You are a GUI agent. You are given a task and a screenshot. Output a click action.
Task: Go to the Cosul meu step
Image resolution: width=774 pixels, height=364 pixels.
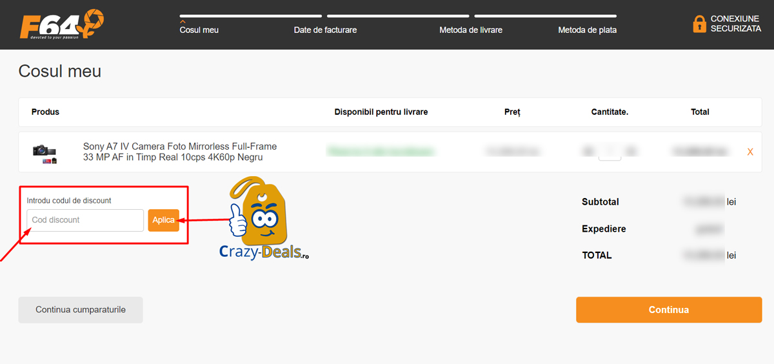(x=199, y=30)
